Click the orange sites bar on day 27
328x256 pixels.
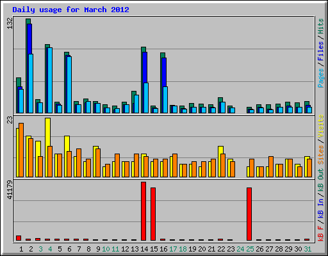(271, 166)
